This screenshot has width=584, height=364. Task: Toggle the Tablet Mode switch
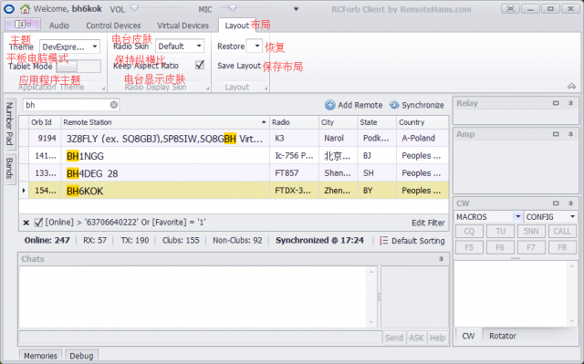click(78, 67)
